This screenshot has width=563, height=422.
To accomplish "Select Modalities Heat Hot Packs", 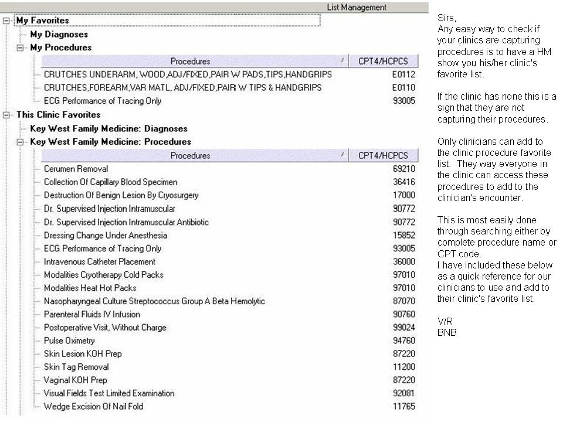I will 90,288.
